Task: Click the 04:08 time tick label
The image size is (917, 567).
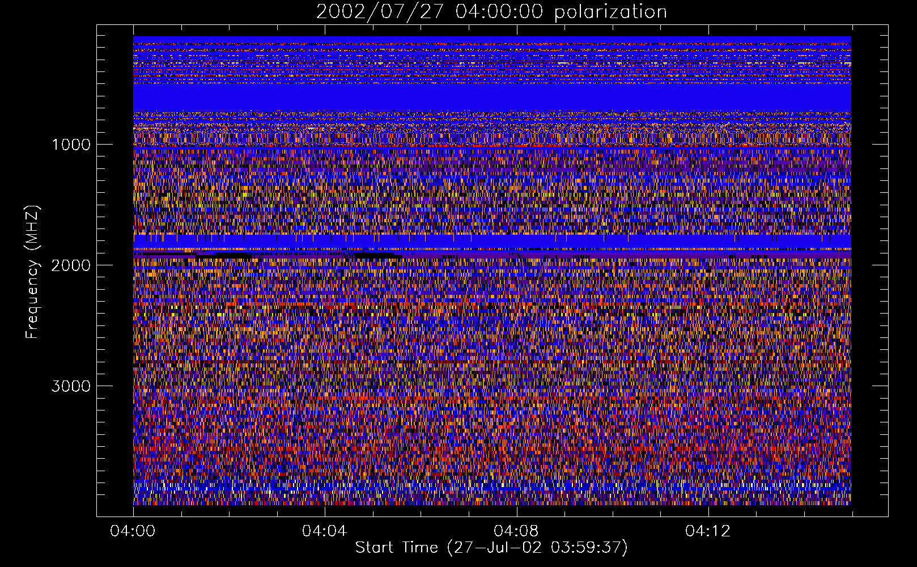Action: click(x=516, y=531)
